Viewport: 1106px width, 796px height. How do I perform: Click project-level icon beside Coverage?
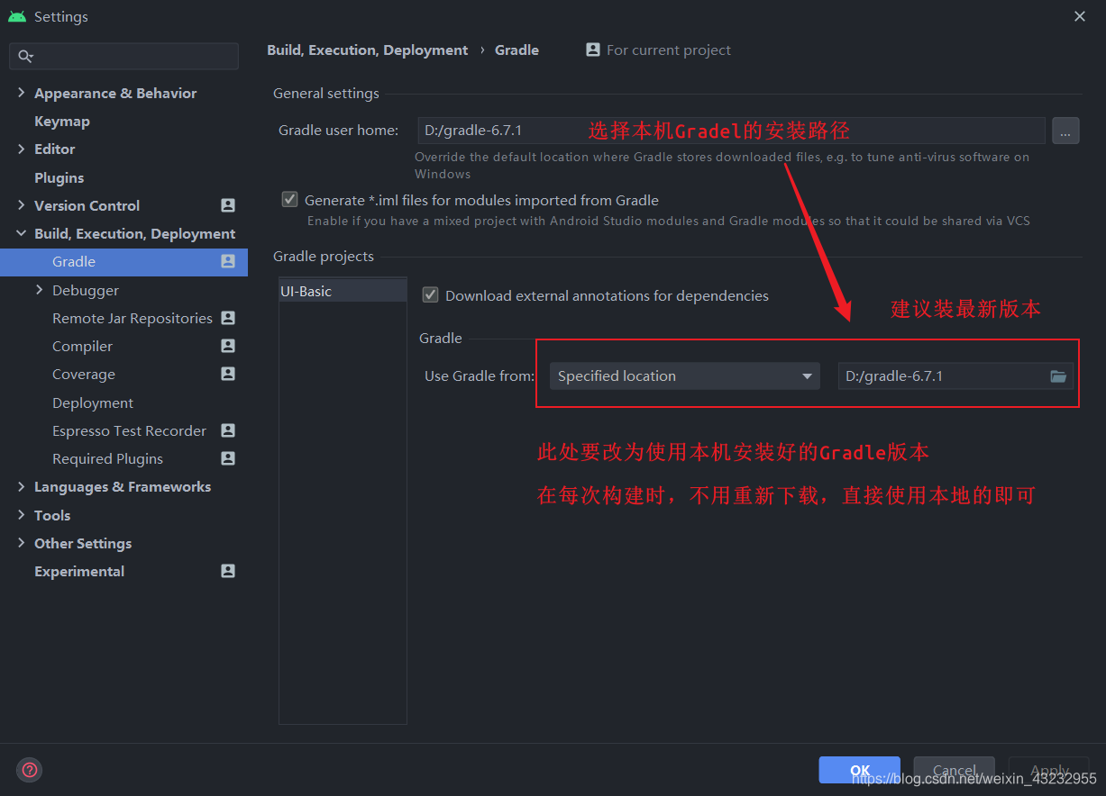point(228,374)
